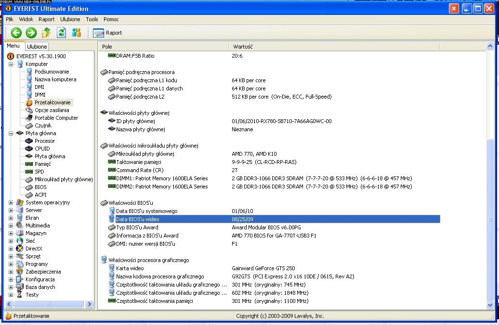
Task: Click the Magazyn drive icon in the tree
Action: (20, 233)
